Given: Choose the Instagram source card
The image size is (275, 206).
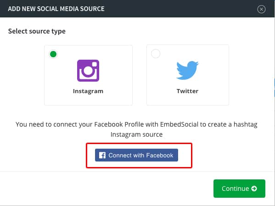Looking at the screenshot, I should [x=89, y=75].
